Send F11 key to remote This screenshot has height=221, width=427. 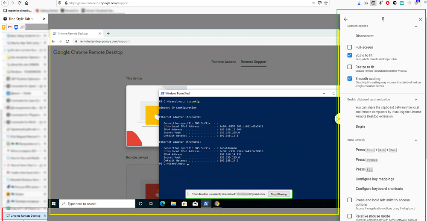point(364,169)
